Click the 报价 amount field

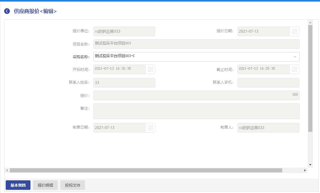pyautogui.click(x=196, y=95)
